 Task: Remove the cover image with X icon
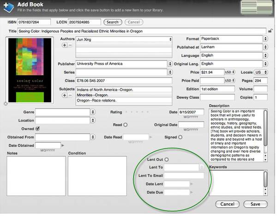(x=6, y=104)
